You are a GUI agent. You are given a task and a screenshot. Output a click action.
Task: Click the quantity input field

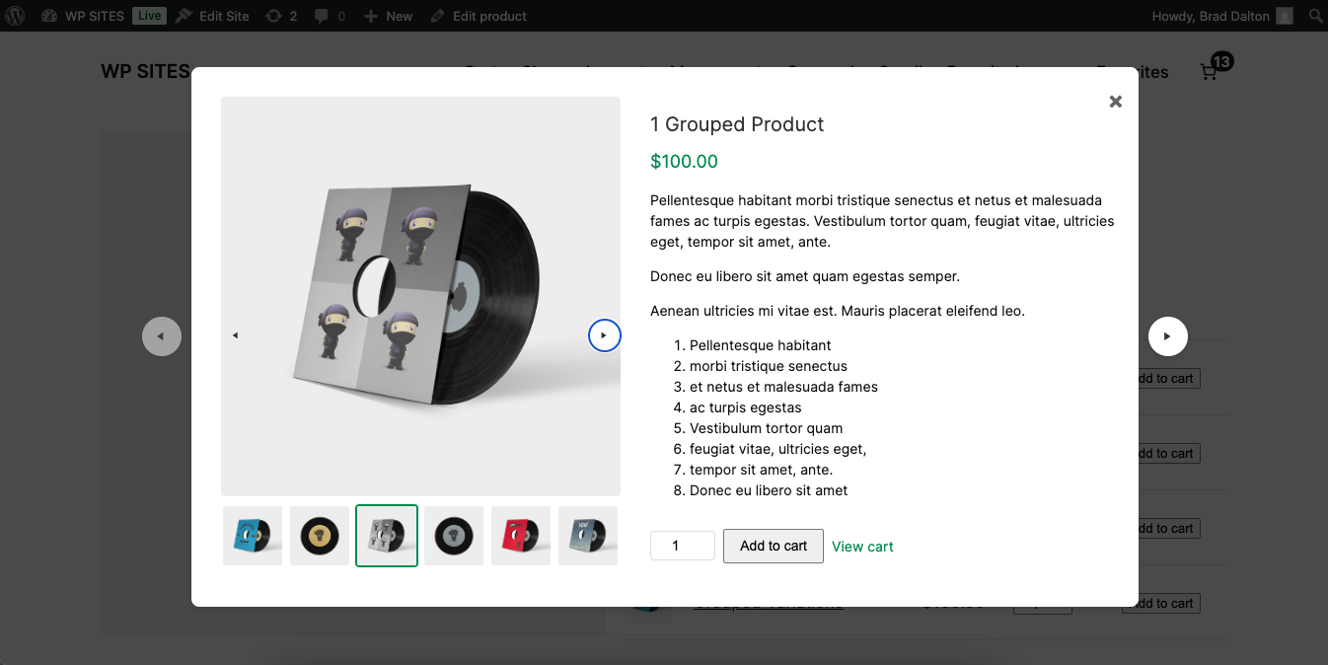click(x=682, y=546)
